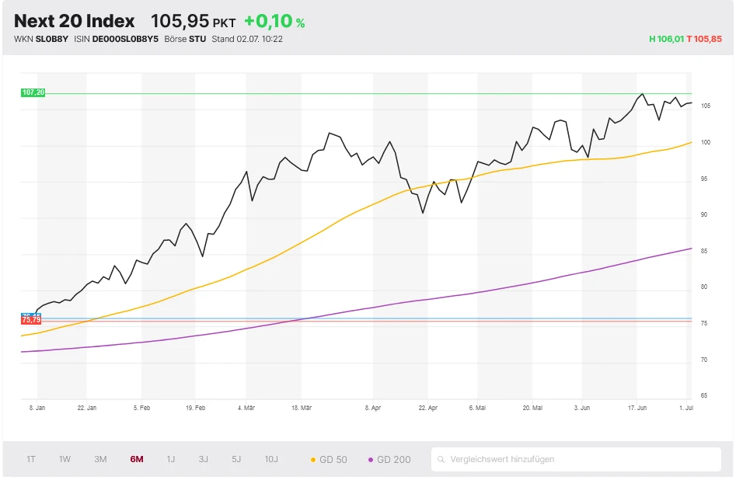Select the 3J timeframe
Image resolution: width=736 pixels, height=487 pixels.
click(202, 459)
